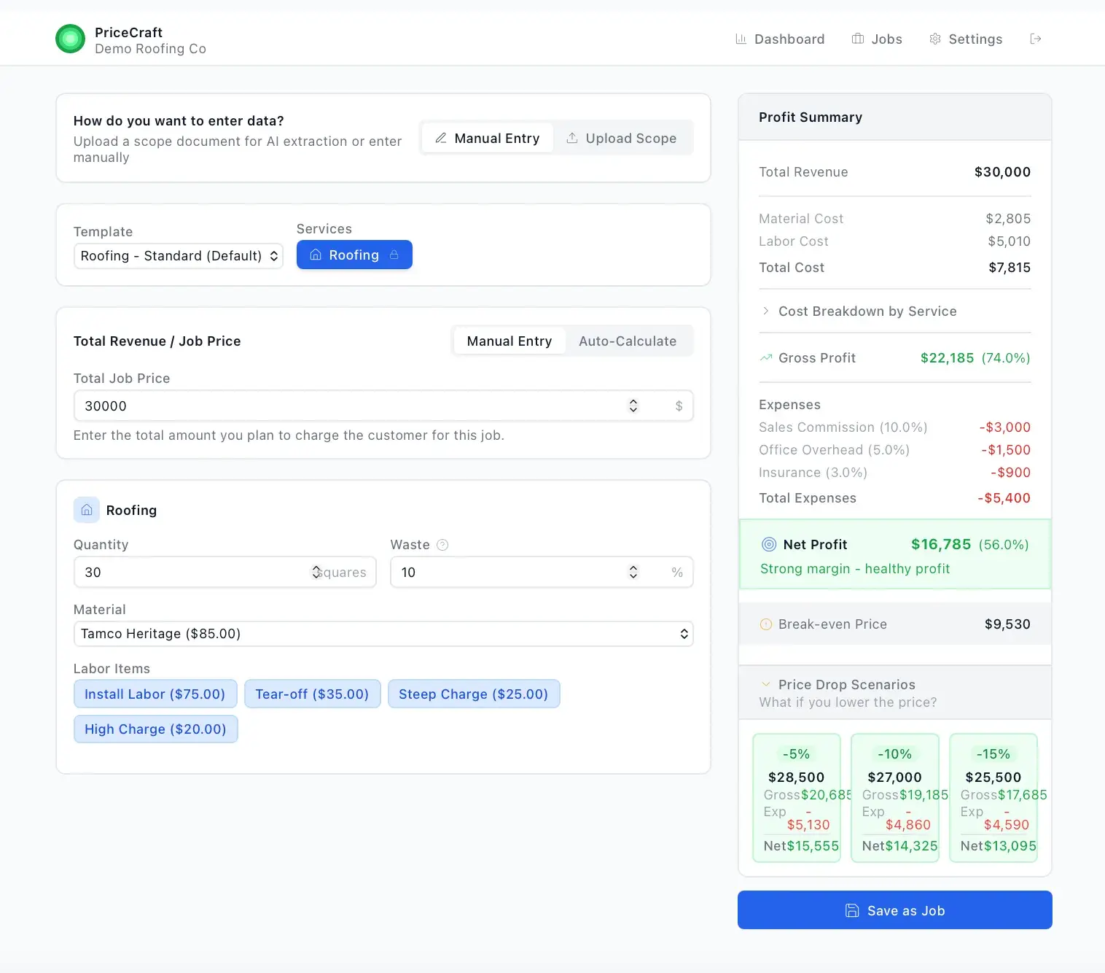Click the Waste stepper arrows
1105x973 pixels.
coord(633,573)
